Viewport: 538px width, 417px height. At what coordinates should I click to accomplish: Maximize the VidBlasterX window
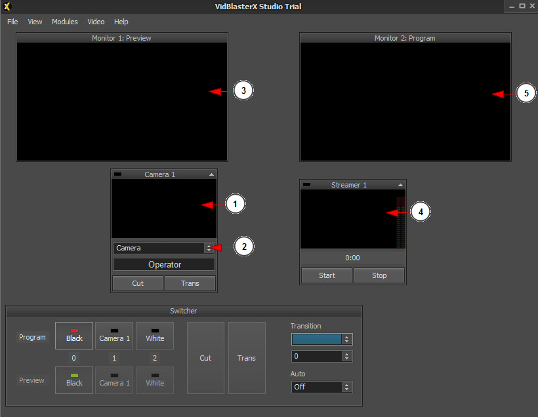click(522, 6)
